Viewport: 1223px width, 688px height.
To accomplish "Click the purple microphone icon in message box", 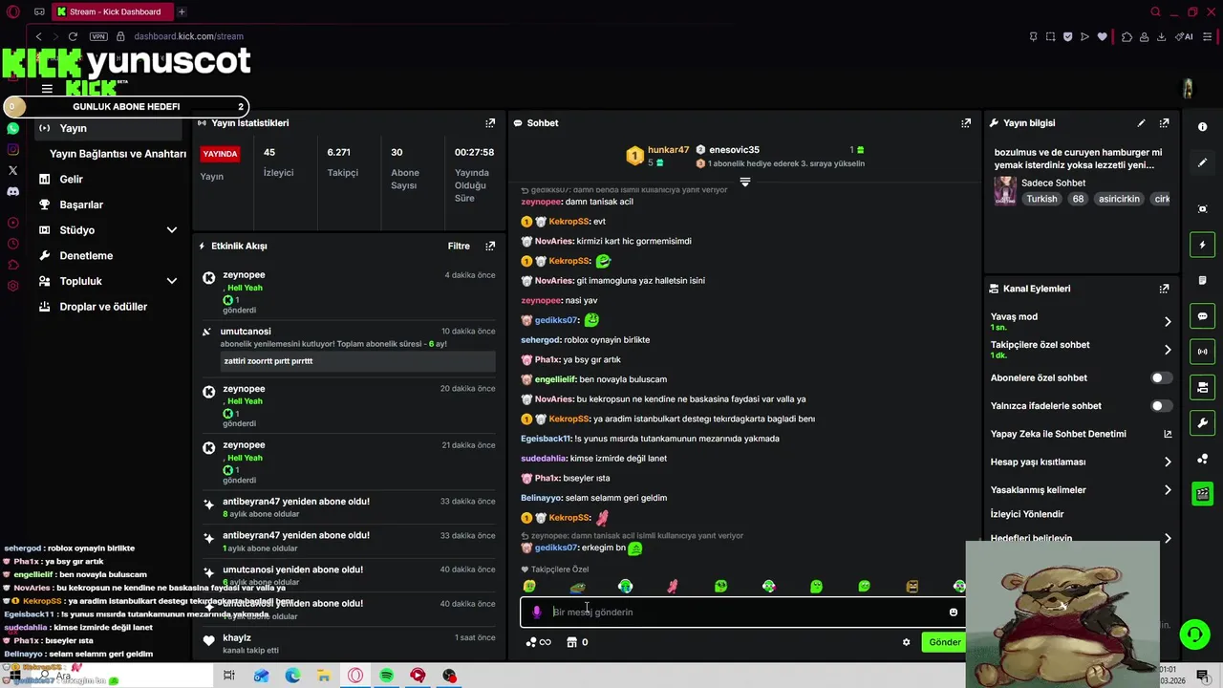I will tap(536, 613).
